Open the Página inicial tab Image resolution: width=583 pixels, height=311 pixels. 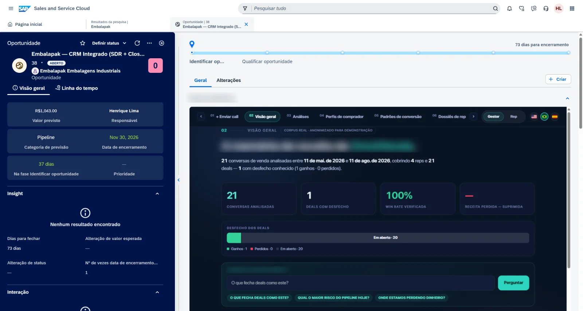click(25, 24)
